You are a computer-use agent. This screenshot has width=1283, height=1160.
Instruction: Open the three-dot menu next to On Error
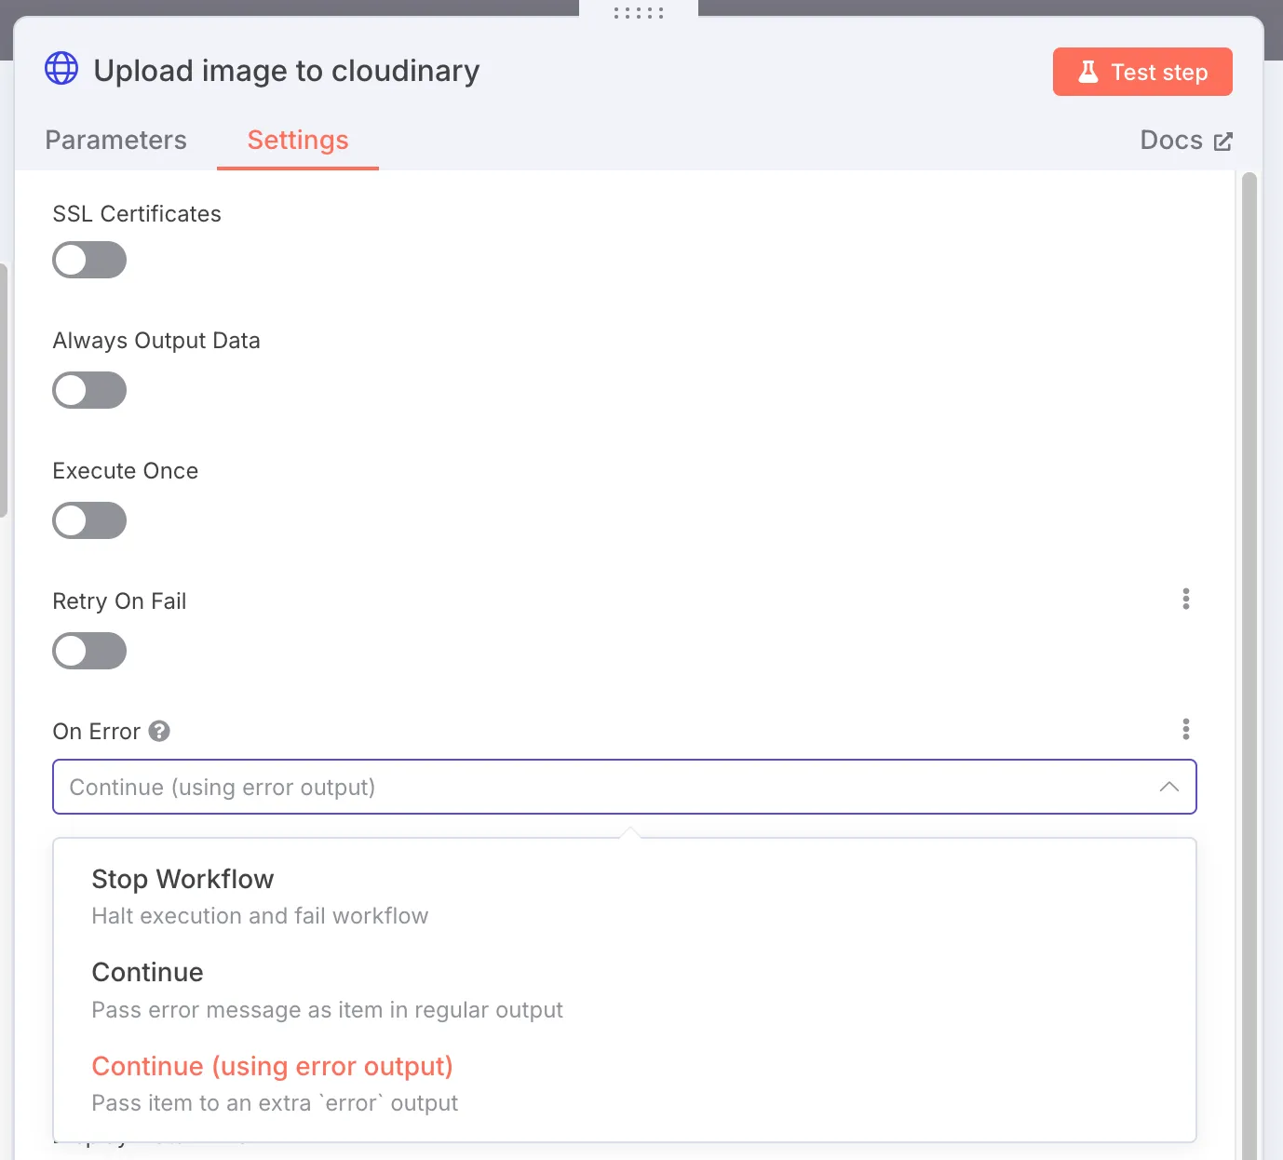1185,729
